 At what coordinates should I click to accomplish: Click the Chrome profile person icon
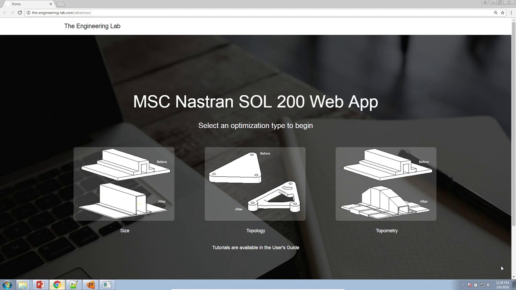[485, 2]
